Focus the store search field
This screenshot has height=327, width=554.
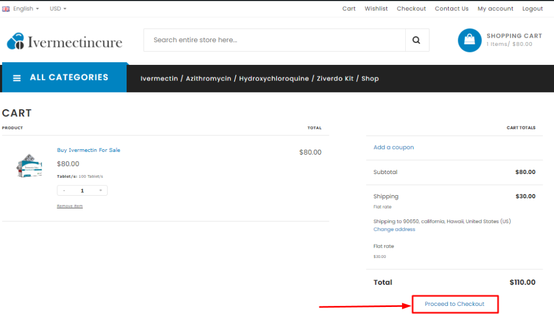(x=274, y=40)
